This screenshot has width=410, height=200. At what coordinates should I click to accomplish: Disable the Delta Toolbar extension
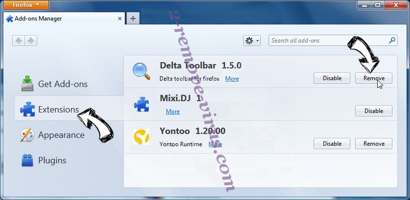[332, 78]
